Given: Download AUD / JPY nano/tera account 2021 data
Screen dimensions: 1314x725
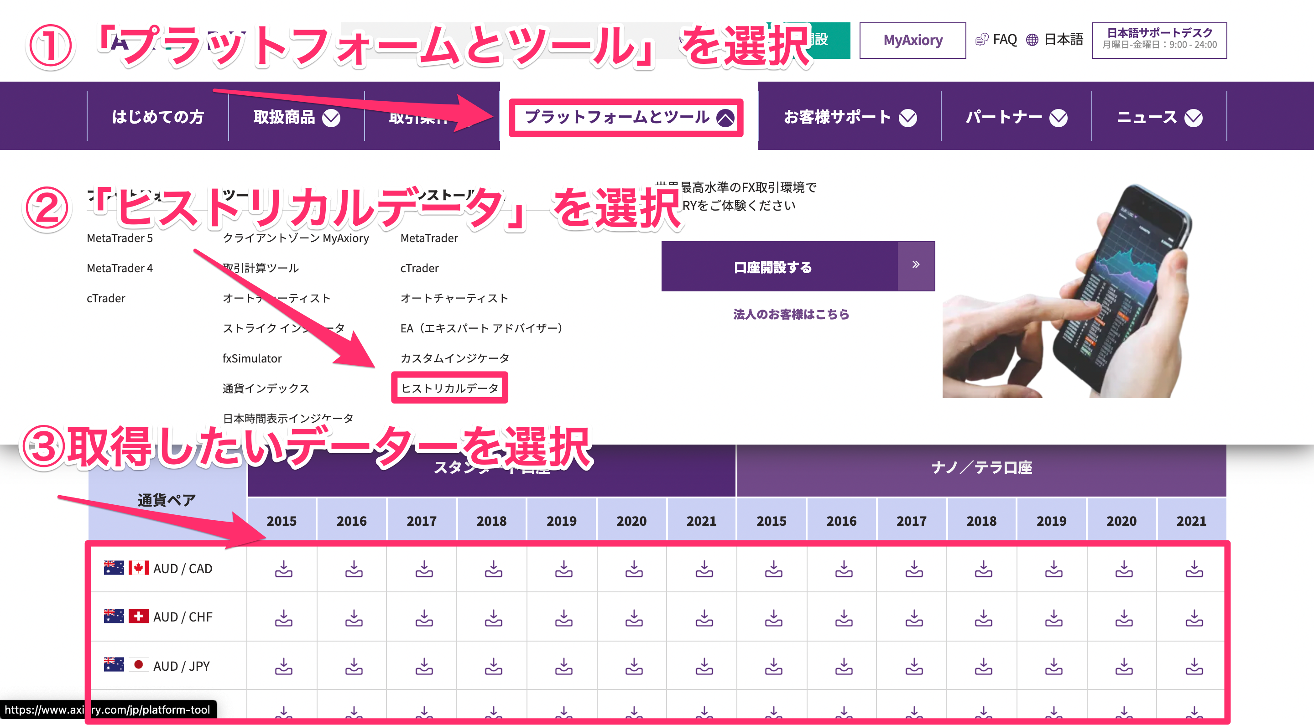Looking at the screenshot, I should [1194, 666].
